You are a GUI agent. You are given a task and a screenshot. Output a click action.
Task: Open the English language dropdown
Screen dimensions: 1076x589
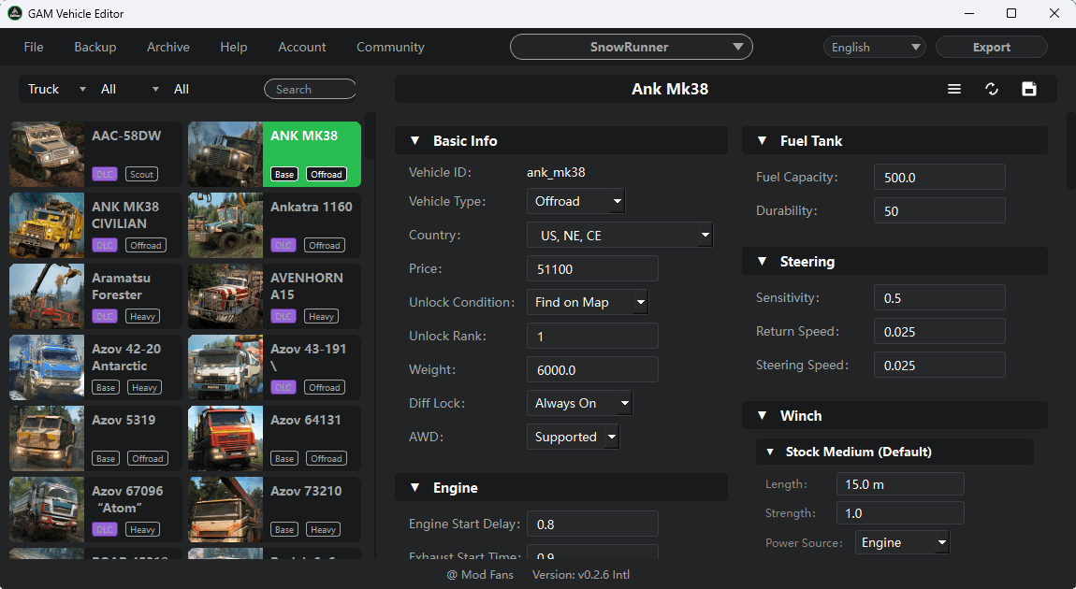coord(874,47)
